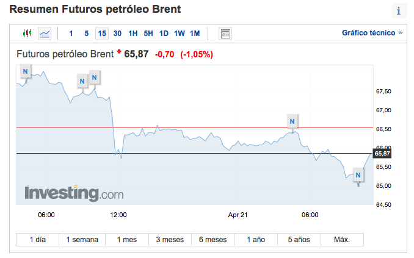
Task: Open the N news marker at chart low
Action: (x=358, y=176)
